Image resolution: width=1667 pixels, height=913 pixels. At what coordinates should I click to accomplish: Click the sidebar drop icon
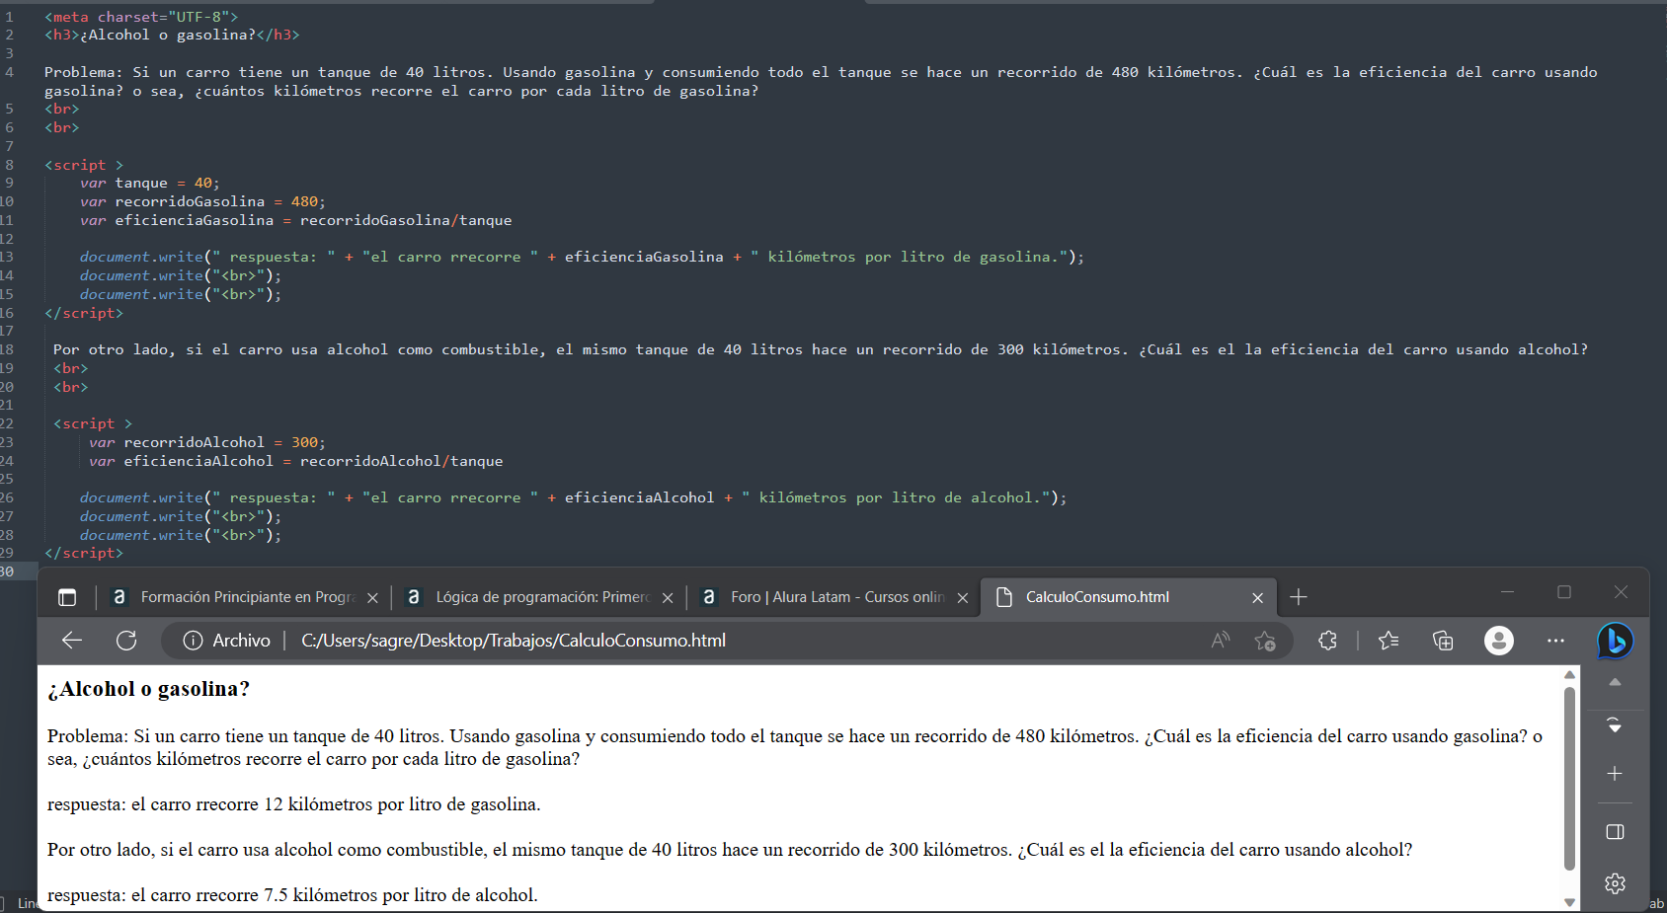coord(1615,725)
